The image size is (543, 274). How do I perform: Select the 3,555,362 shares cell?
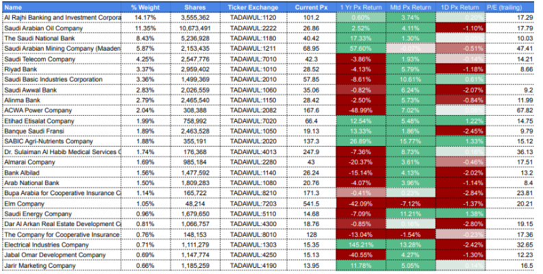(x=195, y=18)
